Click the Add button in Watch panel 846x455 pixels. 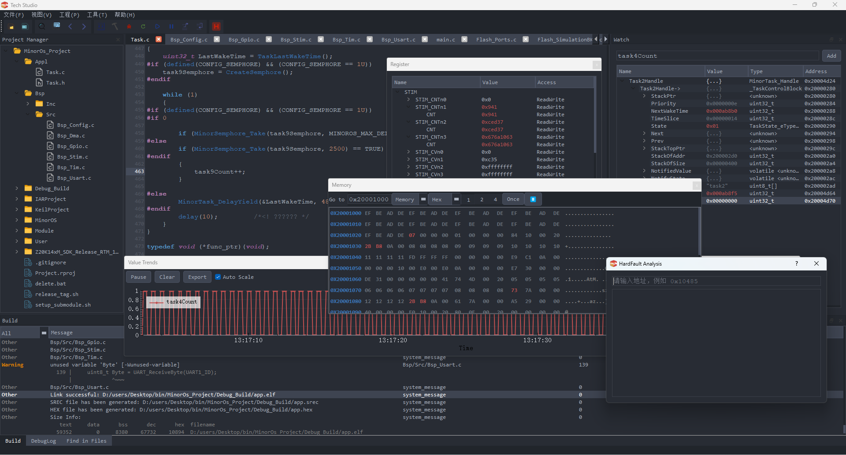click(831, 56)
